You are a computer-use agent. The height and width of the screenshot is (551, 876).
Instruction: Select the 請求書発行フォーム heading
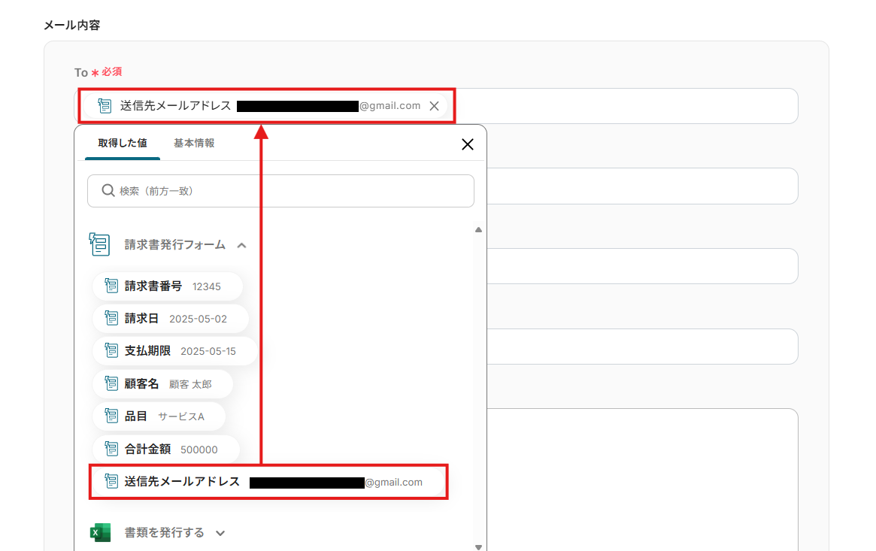(175, 245)
